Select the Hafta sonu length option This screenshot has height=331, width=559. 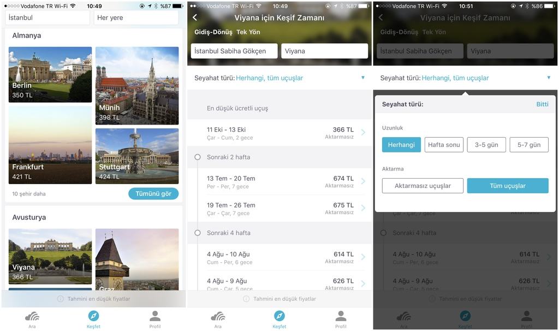point(444,145)
